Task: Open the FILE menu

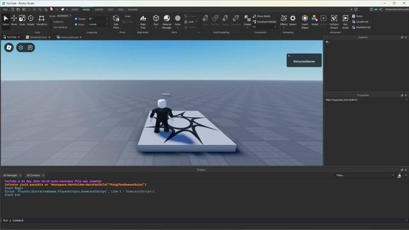Action: 5,10
